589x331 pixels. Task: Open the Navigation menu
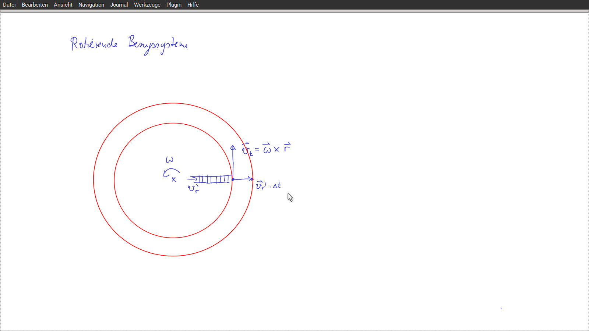(x=91, y=5)
